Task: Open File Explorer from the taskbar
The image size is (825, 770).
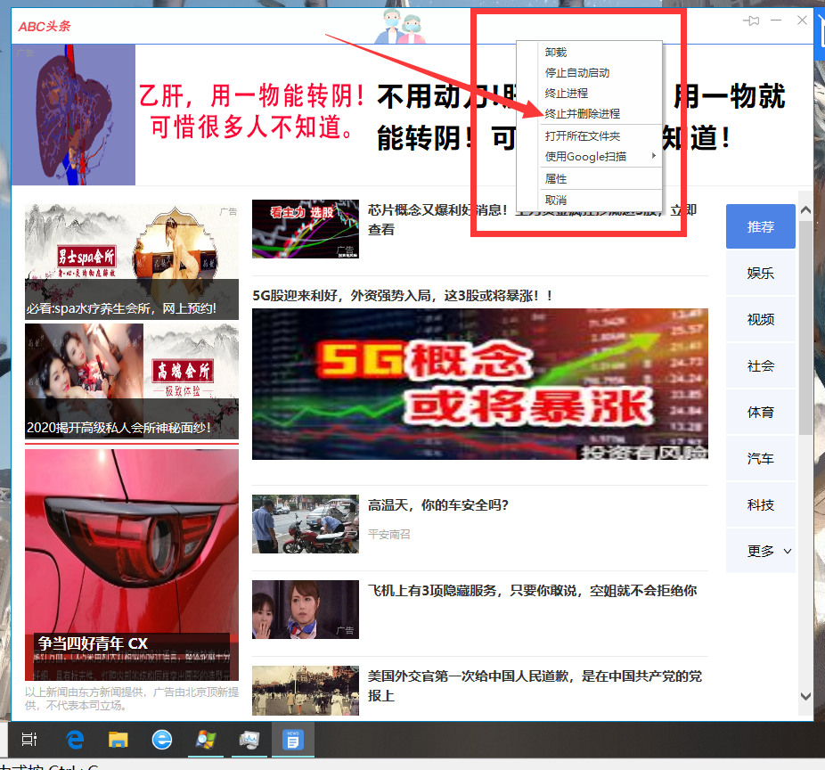Action: pyautogui.click(x=118, y=740)
